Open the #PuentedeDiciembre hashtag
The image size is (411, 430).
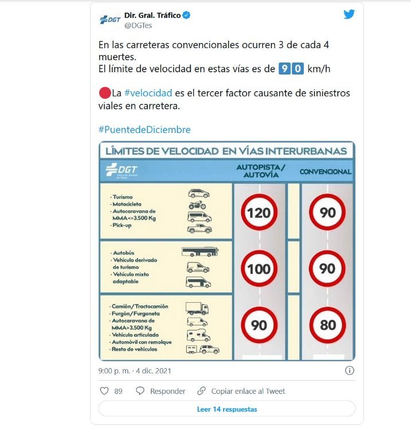tap(144, 130)
